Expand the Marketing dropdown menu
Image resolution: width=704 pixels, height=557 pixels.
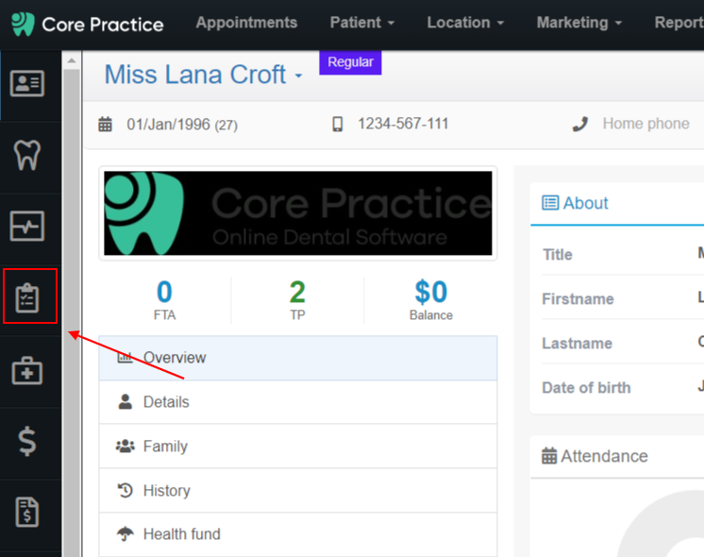point(579,23)
